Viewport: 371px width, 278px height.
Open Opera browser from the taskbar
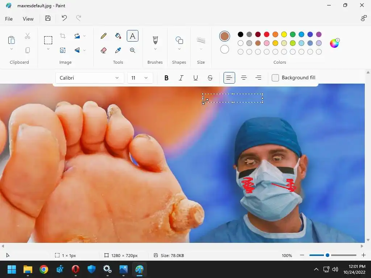click(x=75, y=269)
